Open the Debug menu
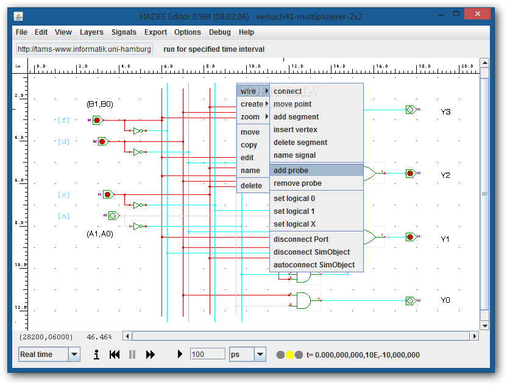Viewport: 507px width, 385px height. click(x=220, y=32)
